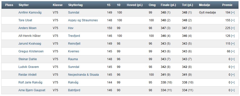Click the Premie column header
This screenshot has width=240, height=96.
tap(227, 5)
